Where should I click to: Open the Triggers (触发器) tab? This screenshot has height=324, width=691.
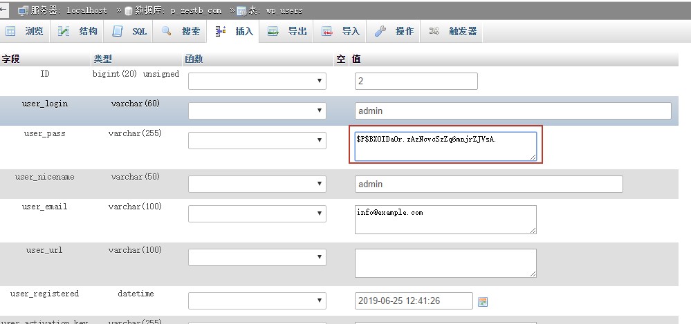click(x=454, y=31)
